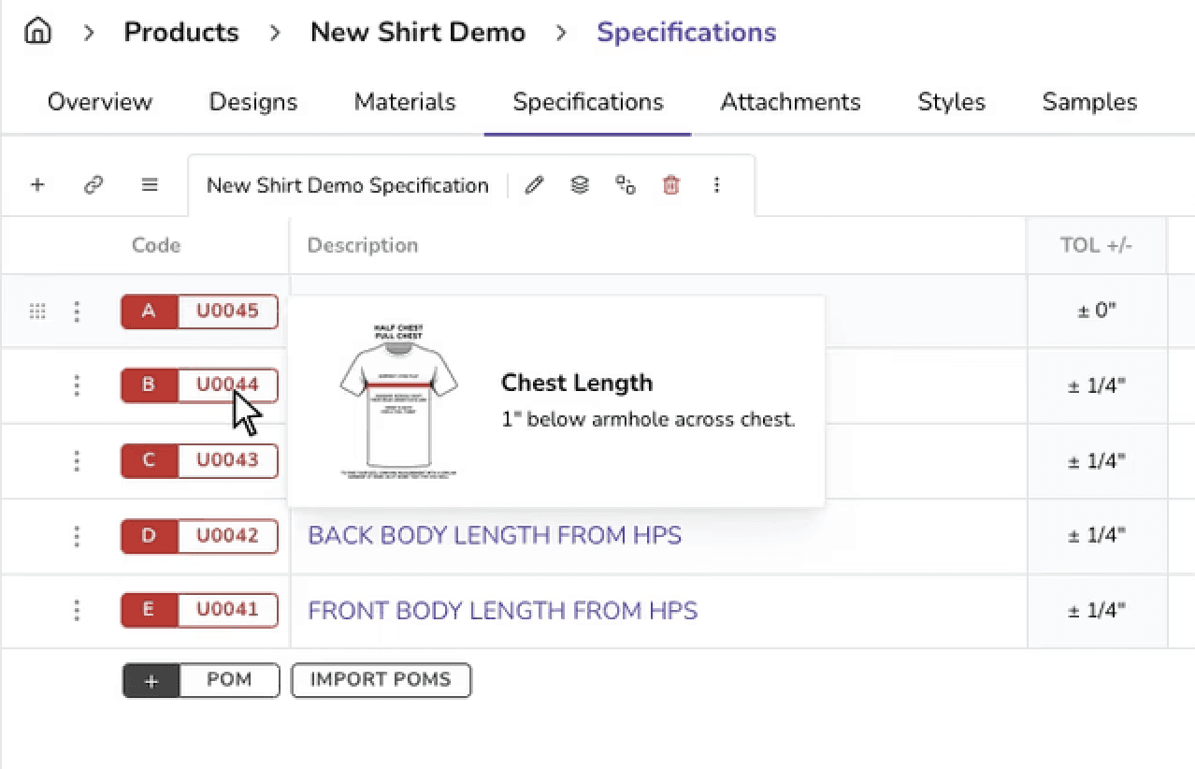
Task: Open the hamburger list icon
Action: coord(150,185)
